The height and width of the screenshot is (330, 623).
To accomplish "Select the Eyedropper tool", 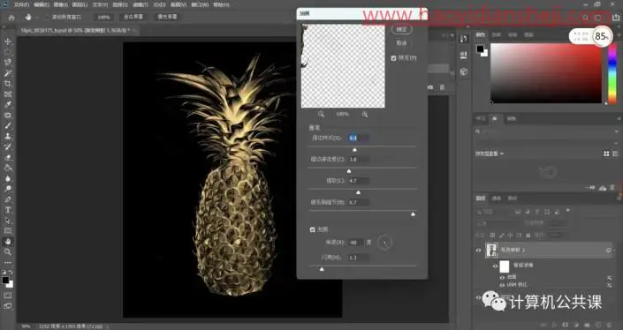I will (x=8, y=105).
